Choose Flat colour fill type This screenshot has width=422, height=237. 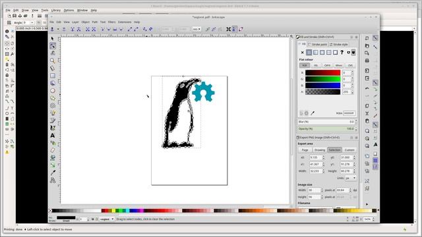[x=309, y=53]
